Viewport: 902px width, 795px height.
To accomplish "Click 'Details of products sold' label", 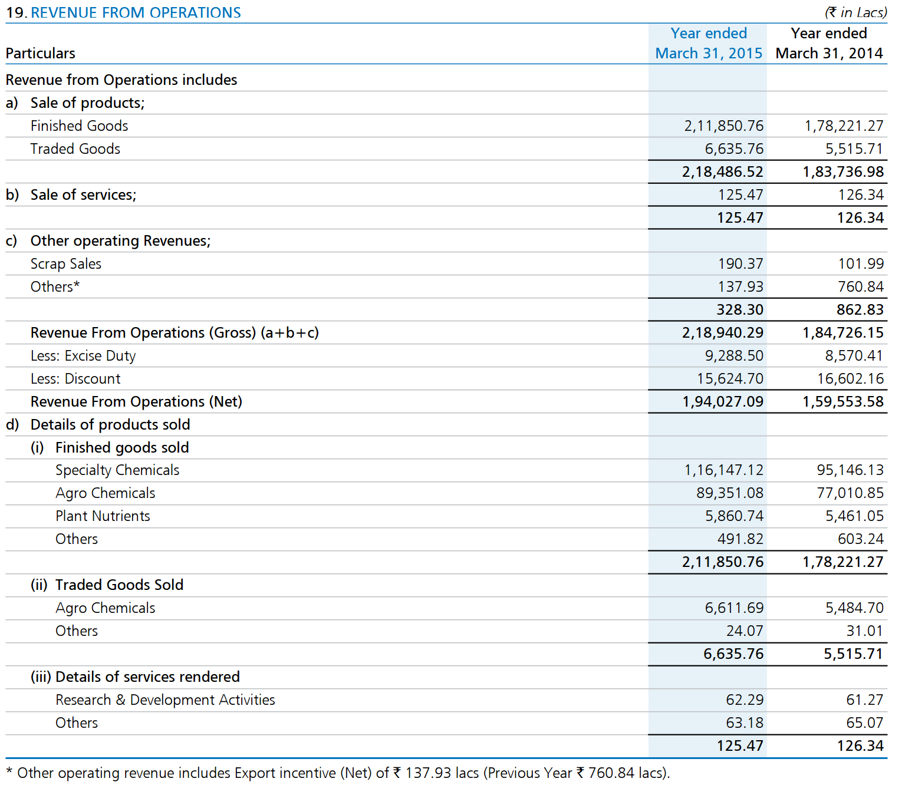I will pos(110,424).
